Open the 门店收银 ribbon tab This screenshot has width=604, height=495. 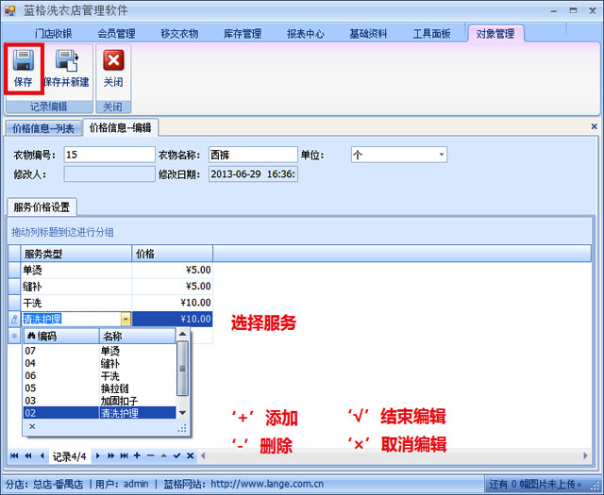pos(54,34)
